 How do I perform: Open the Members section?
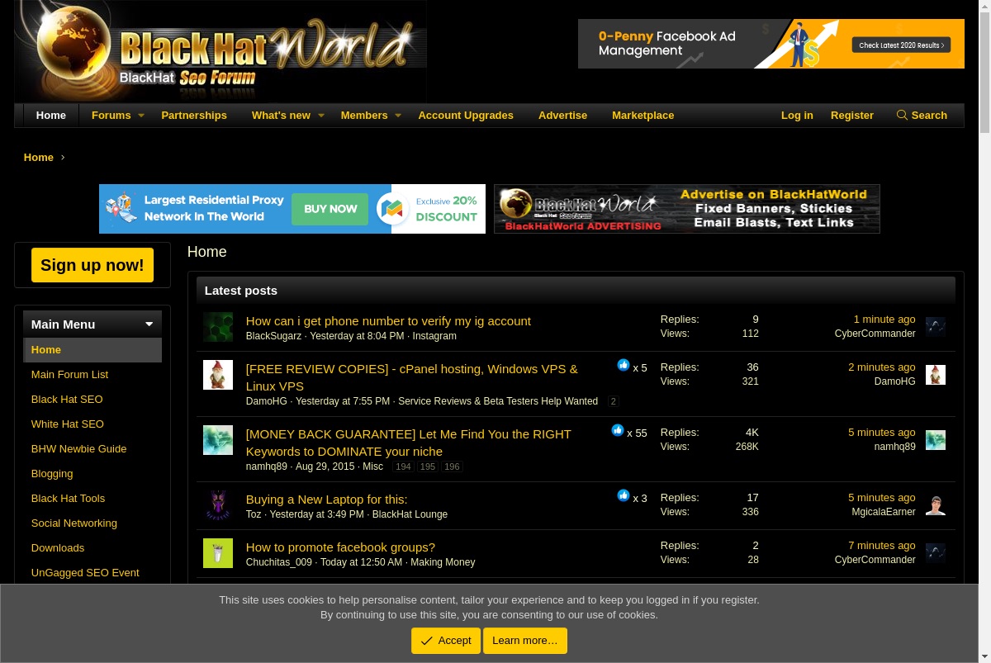(x=364, y=116)
